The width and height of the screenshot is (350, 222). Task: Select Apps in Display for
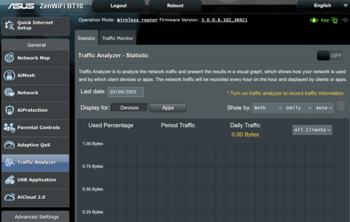click(168, 108)
